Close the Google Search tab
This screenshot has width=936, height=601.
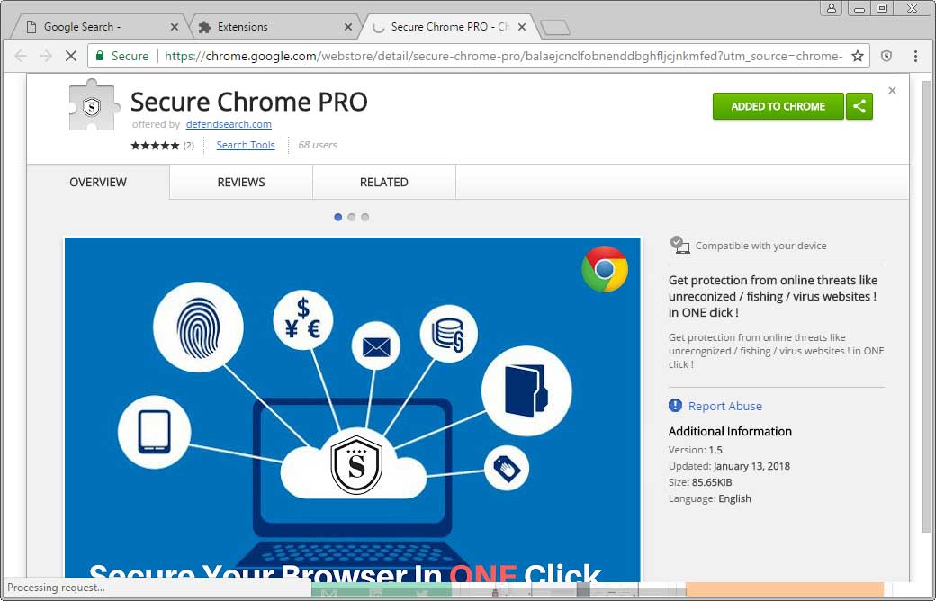(175, 27)
